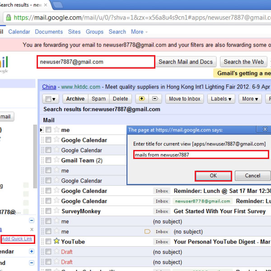Check the first Draft email checkbox
This screenshot has width=271, height=271.
click(x=48, y=252)
